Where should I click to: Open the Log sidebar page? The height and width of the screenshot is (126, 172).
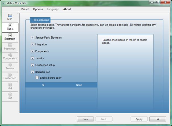[x=10, y=87]
